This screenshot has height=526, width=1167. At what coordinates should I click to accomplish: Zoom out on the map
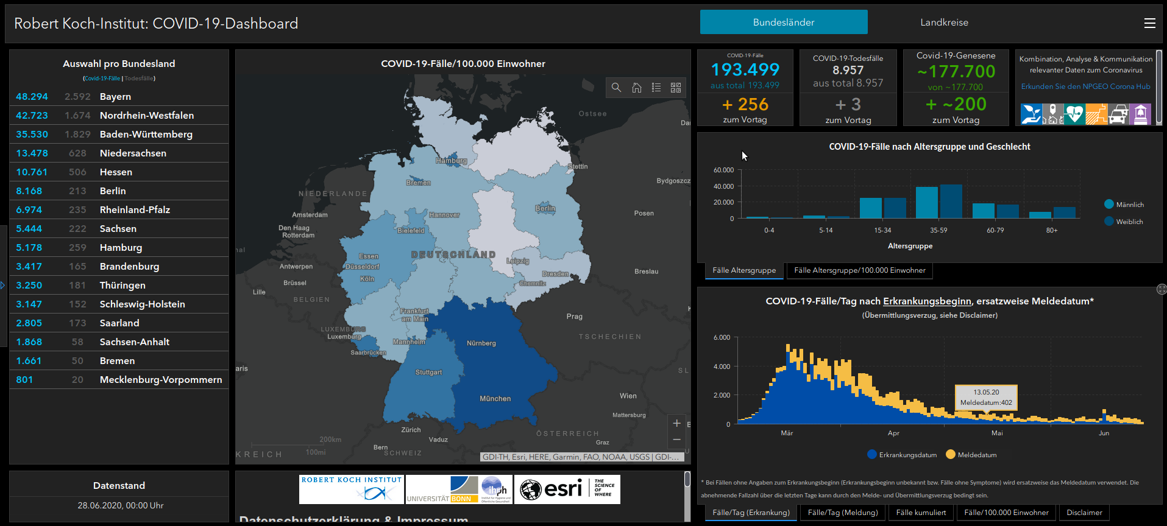pos(676,440)
